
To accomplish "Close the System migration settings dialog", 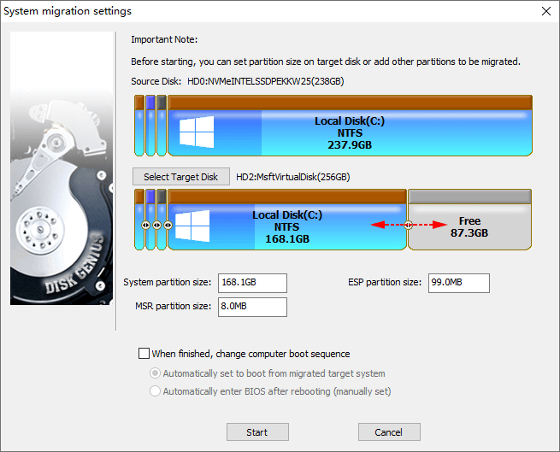I will (546, 11).
